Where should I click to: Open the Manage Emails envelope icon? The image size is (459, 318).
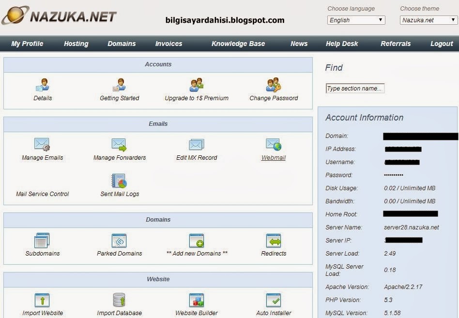[x=42, y=144]
